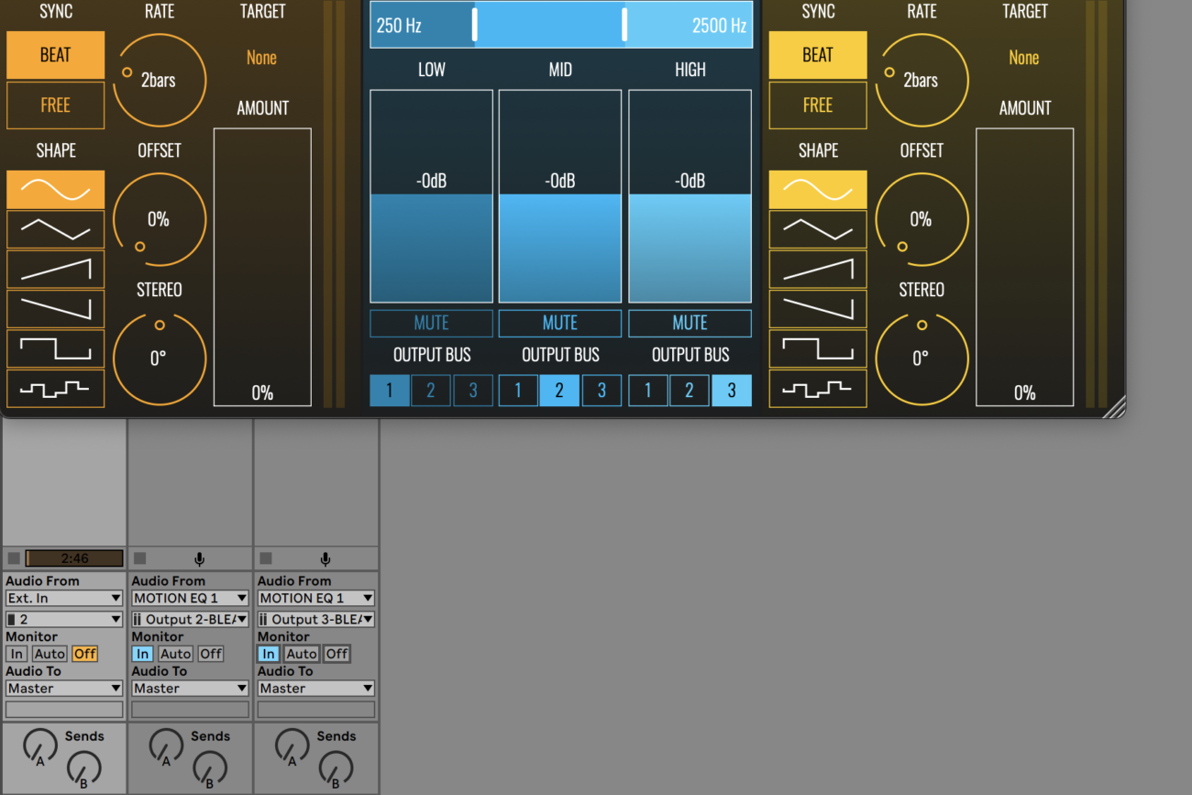
Task: Open the Output 3-BLEASS channel dropdown
Action: point(316,620)
